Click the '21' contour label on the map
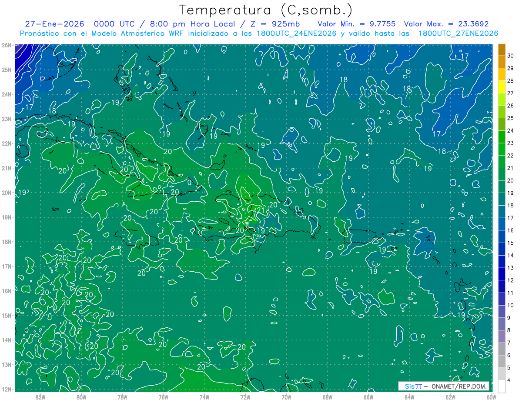Viewport: 522px width, 403px height. click(x=261, y=210)
